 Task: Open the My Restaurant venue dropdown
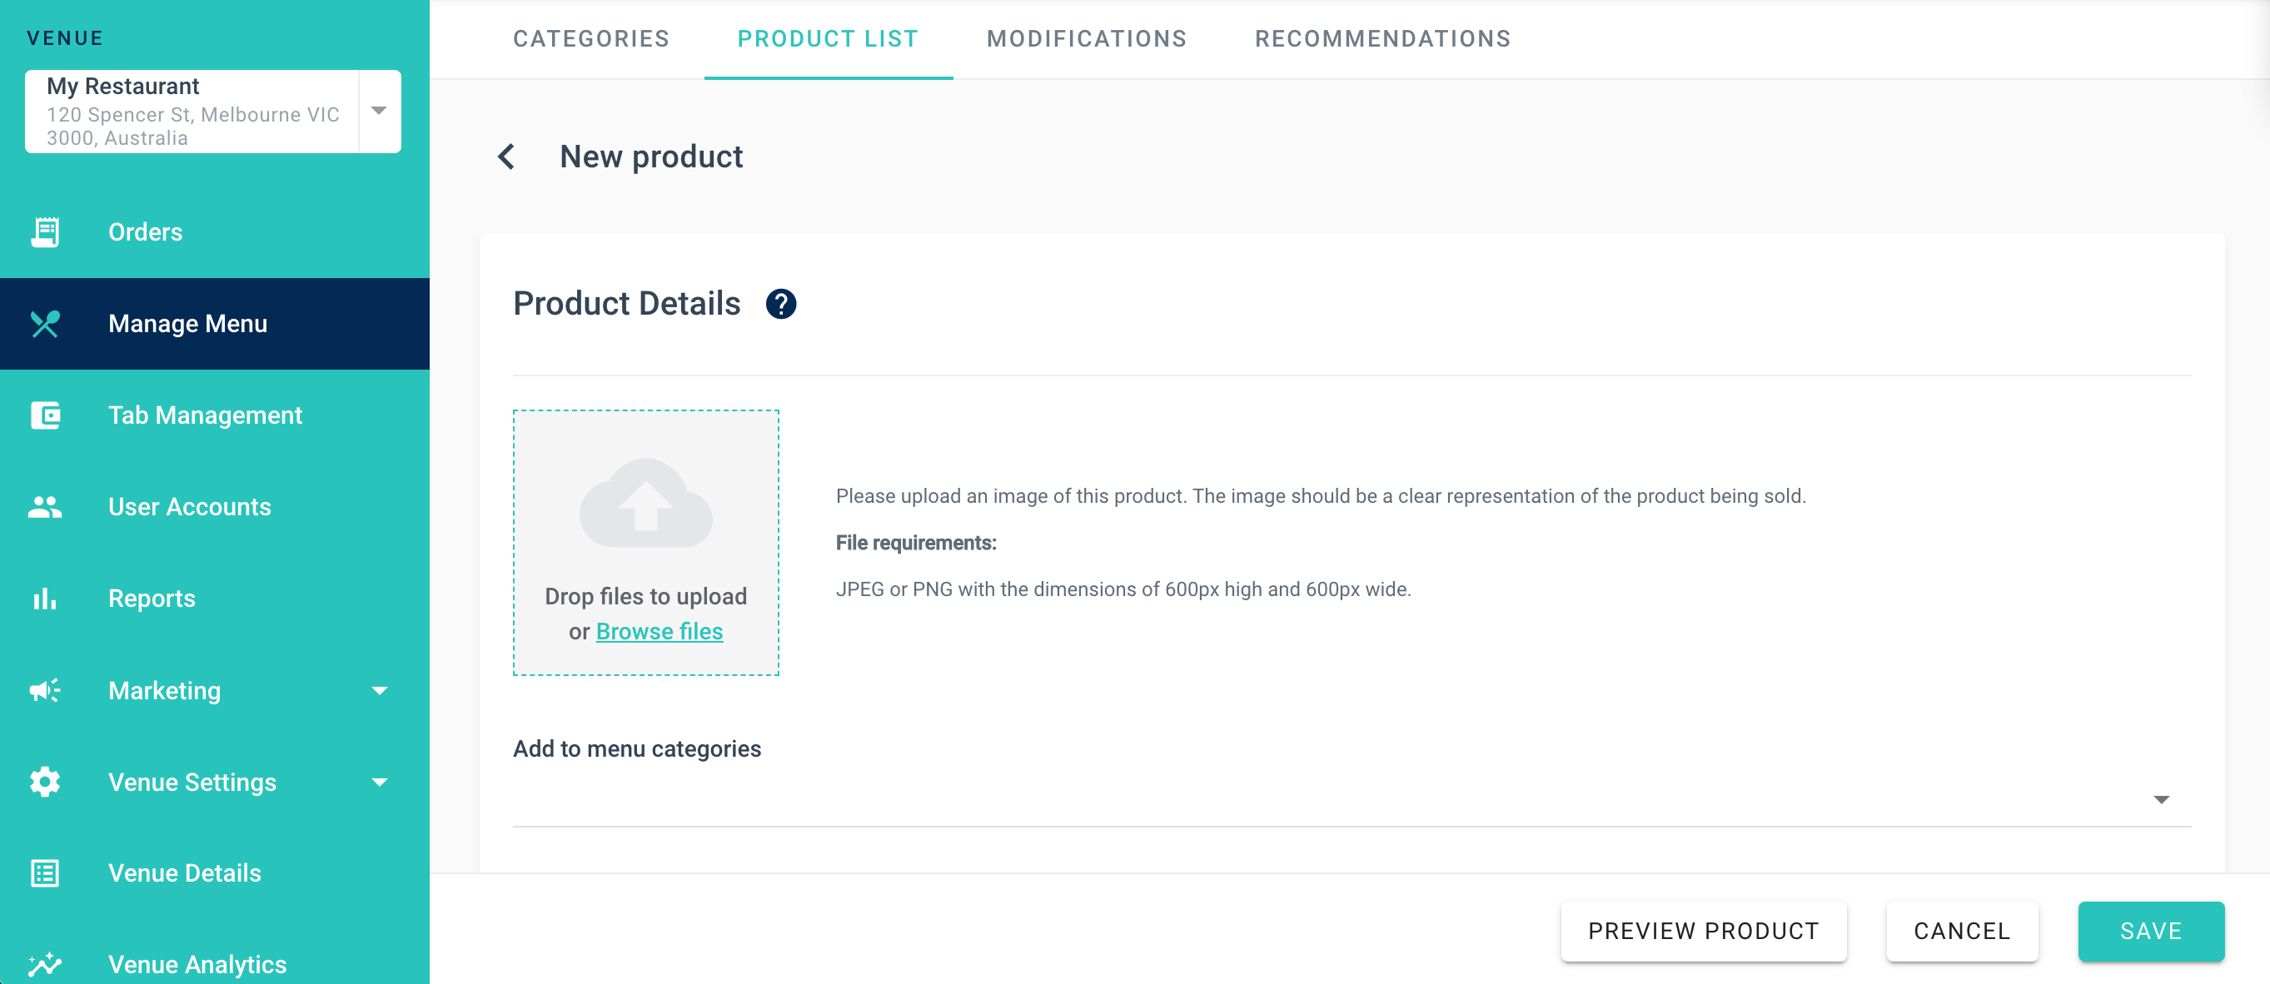point(379,111)
